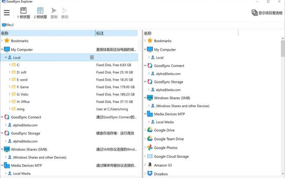
Task: Click the right pane scroll down arrow
Action: click(x=283, y=174)
